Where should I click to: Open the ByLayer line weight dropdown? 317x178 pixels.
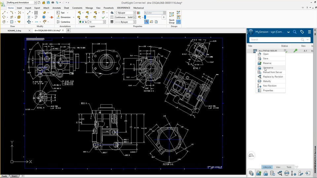click(x=134, y=22)
